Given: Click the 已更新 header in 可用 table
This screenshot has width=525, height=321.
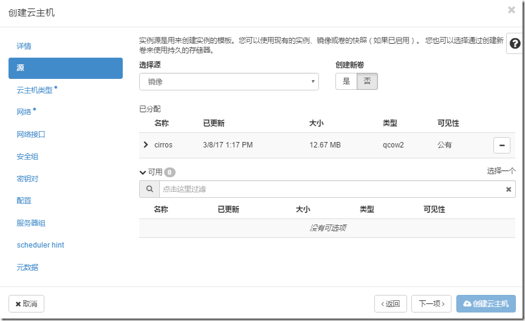Looking at the screenshot, I should click(x=228, y=209).
